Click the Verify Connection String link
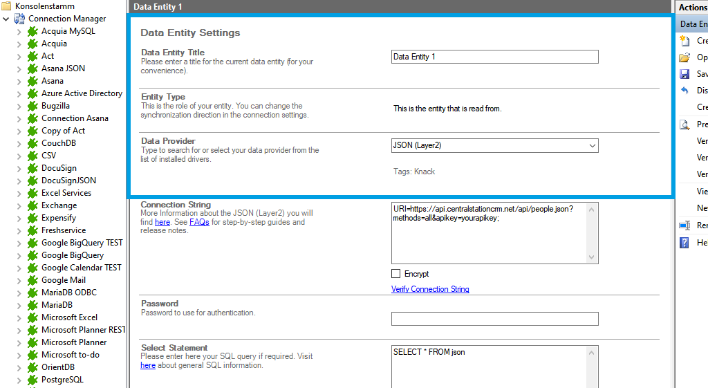708x388 pixels. [x=430, y=289]
